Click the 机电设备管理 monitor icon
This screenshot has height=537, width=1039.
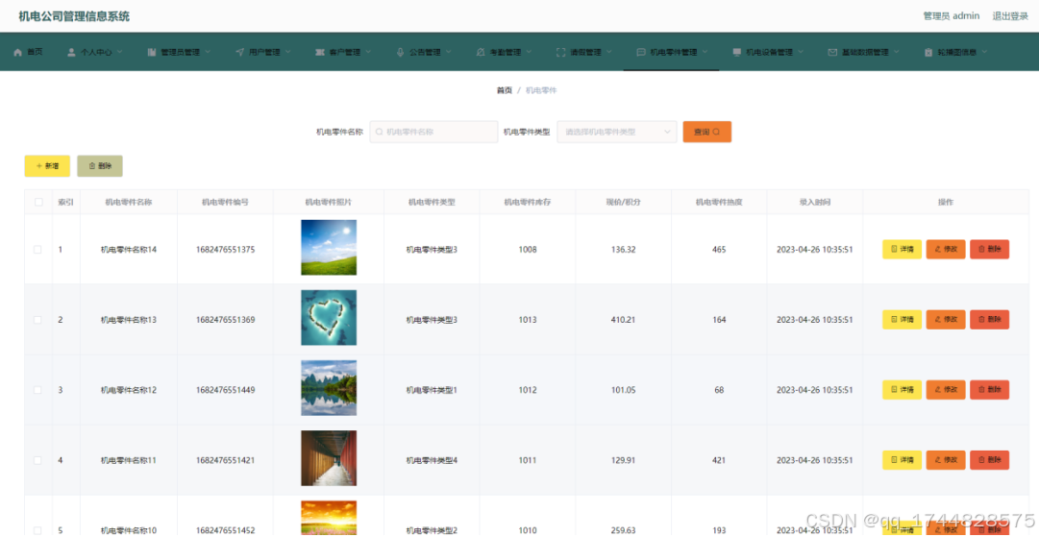click(737, 52)
